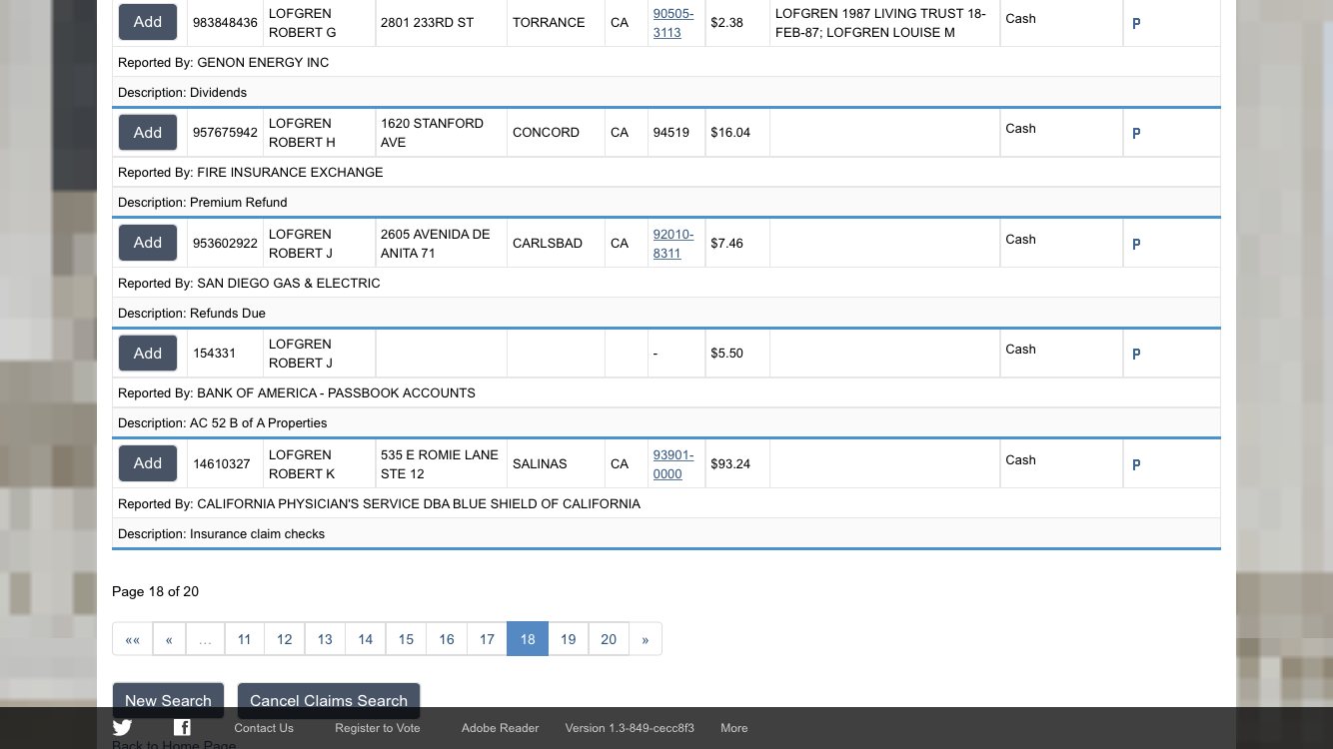Viewport: 1333px width, 749px height.
Task: Add property 983848436 to claim
Action: [x=148, y=22]
